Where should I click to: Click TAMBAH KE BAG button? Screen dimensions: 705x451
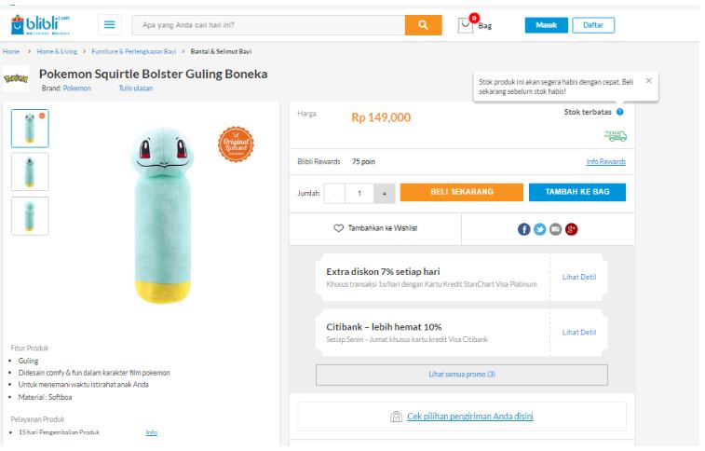[x=576, y=192]
